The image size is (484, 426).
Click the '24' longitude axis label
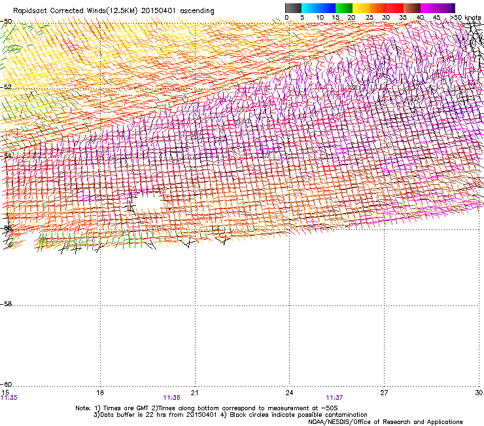pos(289,393)
